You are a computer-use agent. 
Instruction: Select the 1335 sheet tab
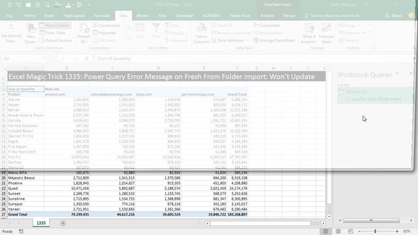41,223
